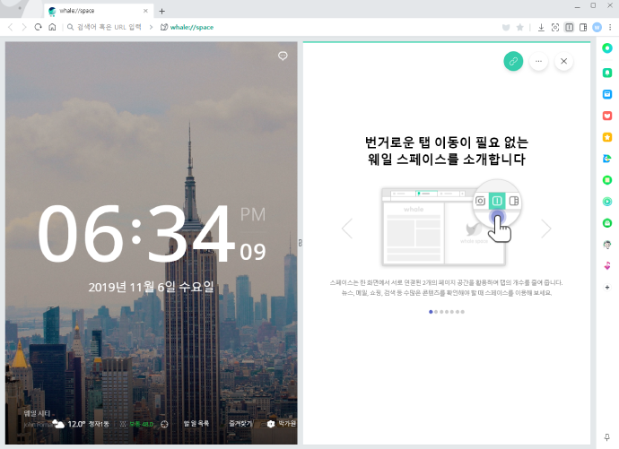Viewport: 619px width, 449px height.
Task: Open the home page icon
Action: (52, 27)
